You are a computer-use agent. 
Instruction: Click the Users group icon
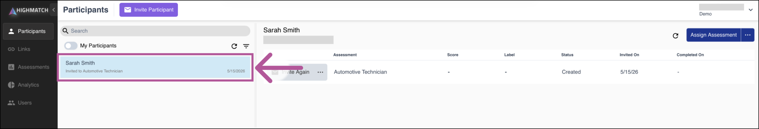coord(11,103)
